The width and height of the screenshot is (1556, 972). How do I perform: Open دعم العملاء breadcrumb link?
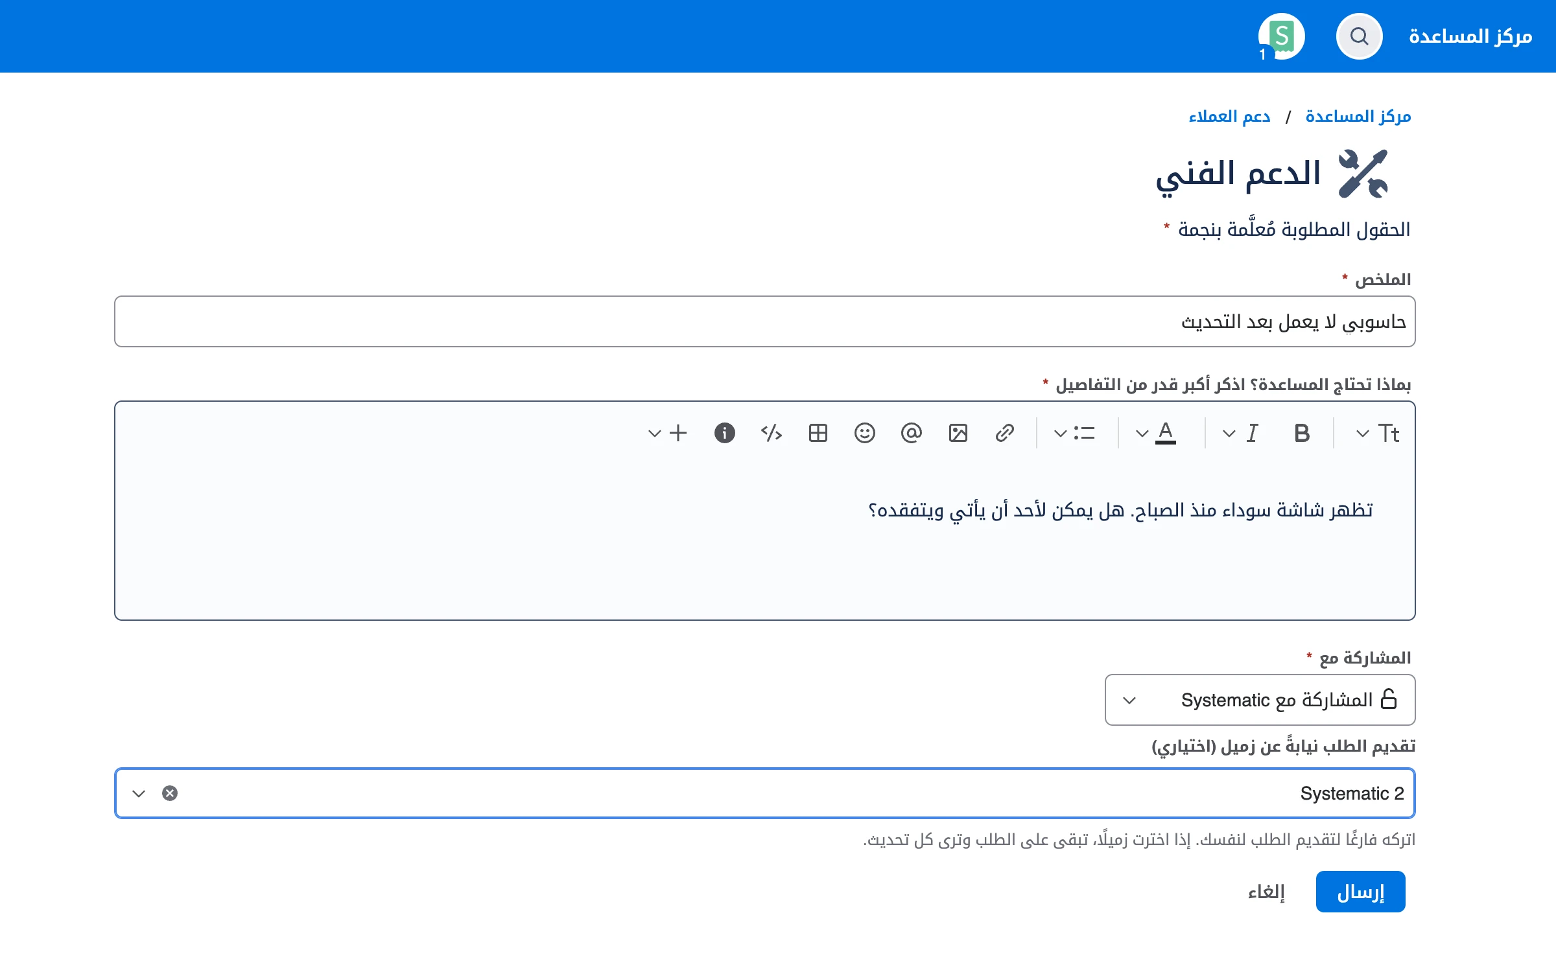pos(1229,116)
